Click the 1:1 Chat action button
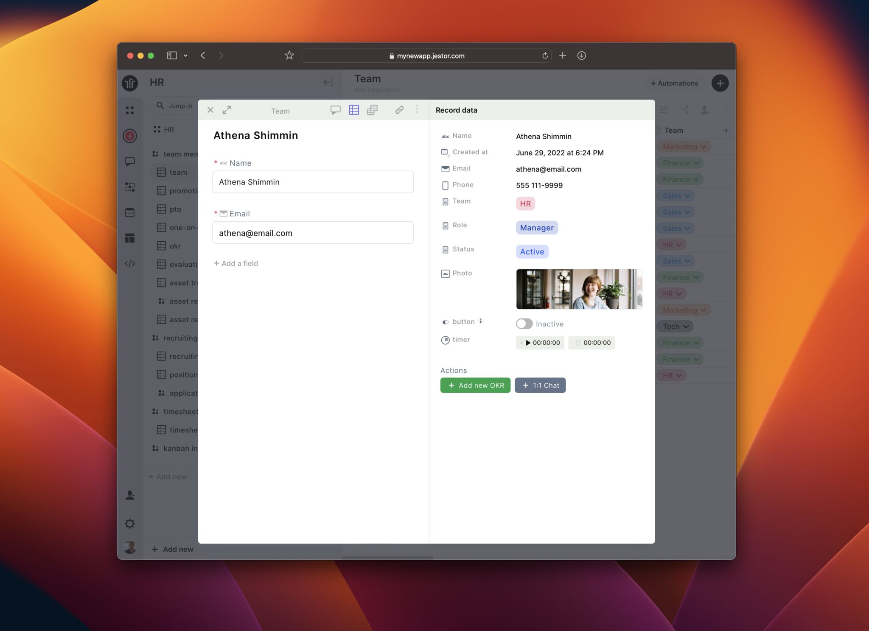This screenshot has height=631, width=869. 540,385
